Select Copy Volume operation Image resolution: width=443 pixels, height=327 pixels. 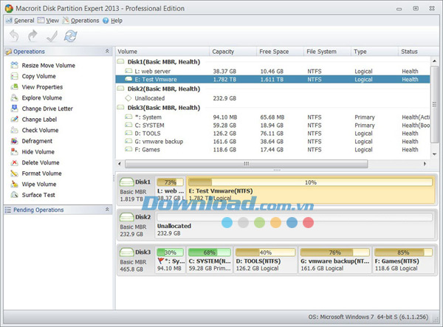[x=33, y=76]
